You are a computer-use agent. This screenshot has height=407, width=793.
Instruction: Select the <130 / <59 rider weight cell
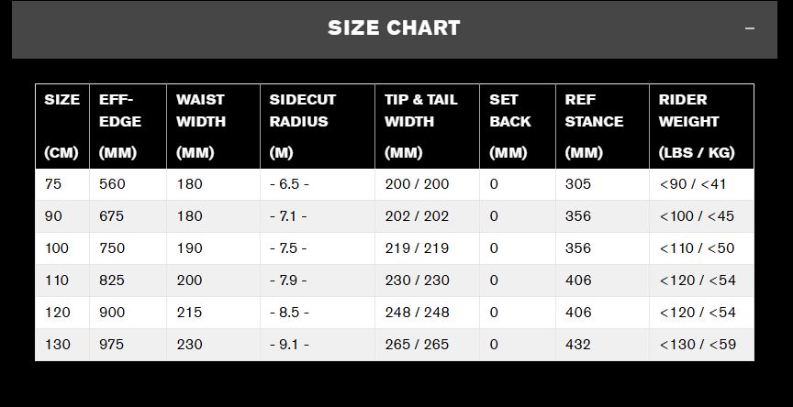(698, 345)
